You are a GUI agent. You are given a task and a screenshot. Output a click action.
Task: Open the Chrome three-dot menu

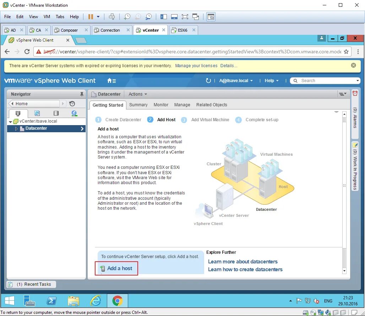click(x=358, y=52)
